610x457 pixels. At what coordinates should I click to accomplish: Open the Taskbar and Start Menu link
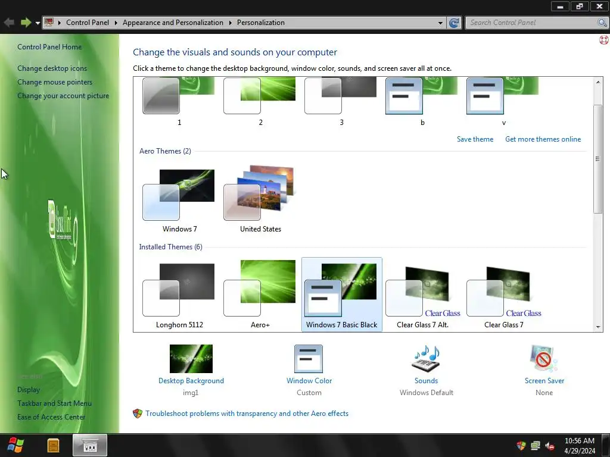54,403
